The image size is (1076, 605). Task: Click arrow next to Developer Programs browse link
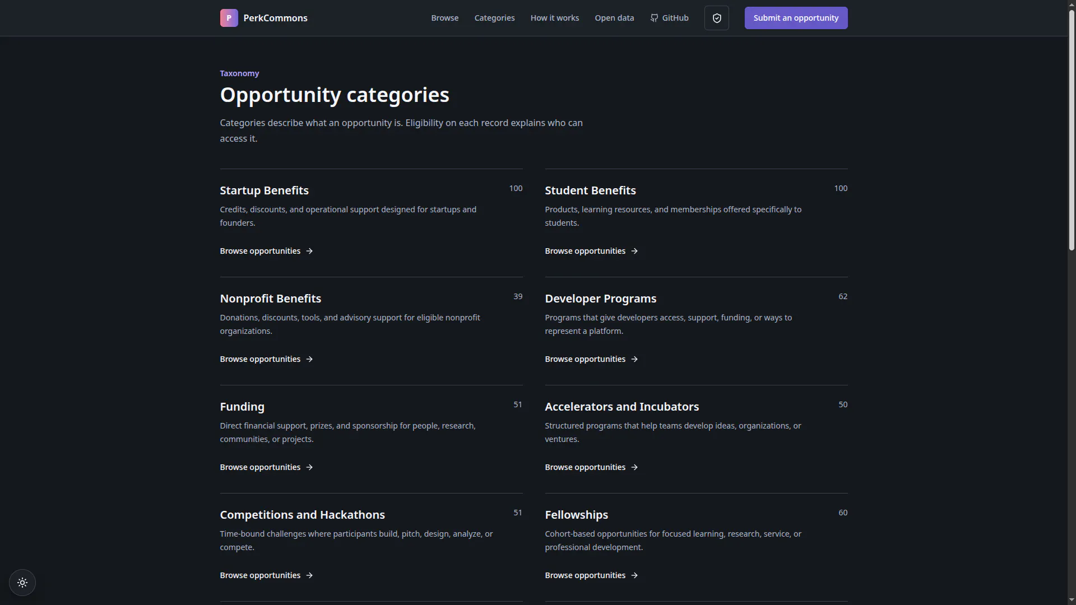coord(634,359)
